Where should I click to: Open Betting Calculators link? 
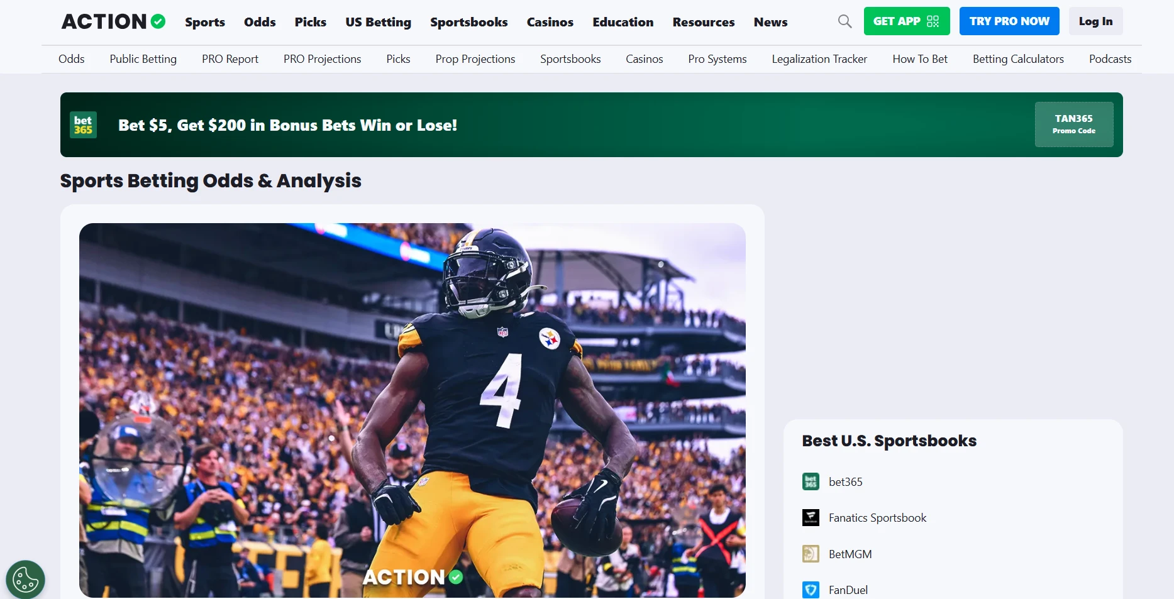pyautogui.click(x=1017, y=59)
